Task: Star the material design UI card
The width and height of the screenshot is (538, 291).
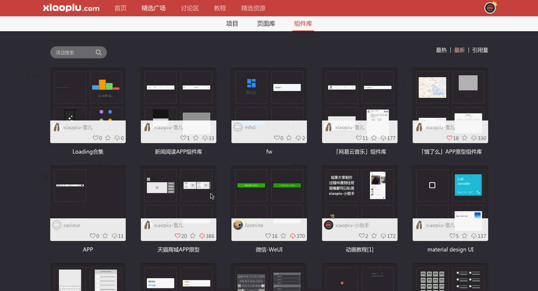Action: tap(464, 236)
